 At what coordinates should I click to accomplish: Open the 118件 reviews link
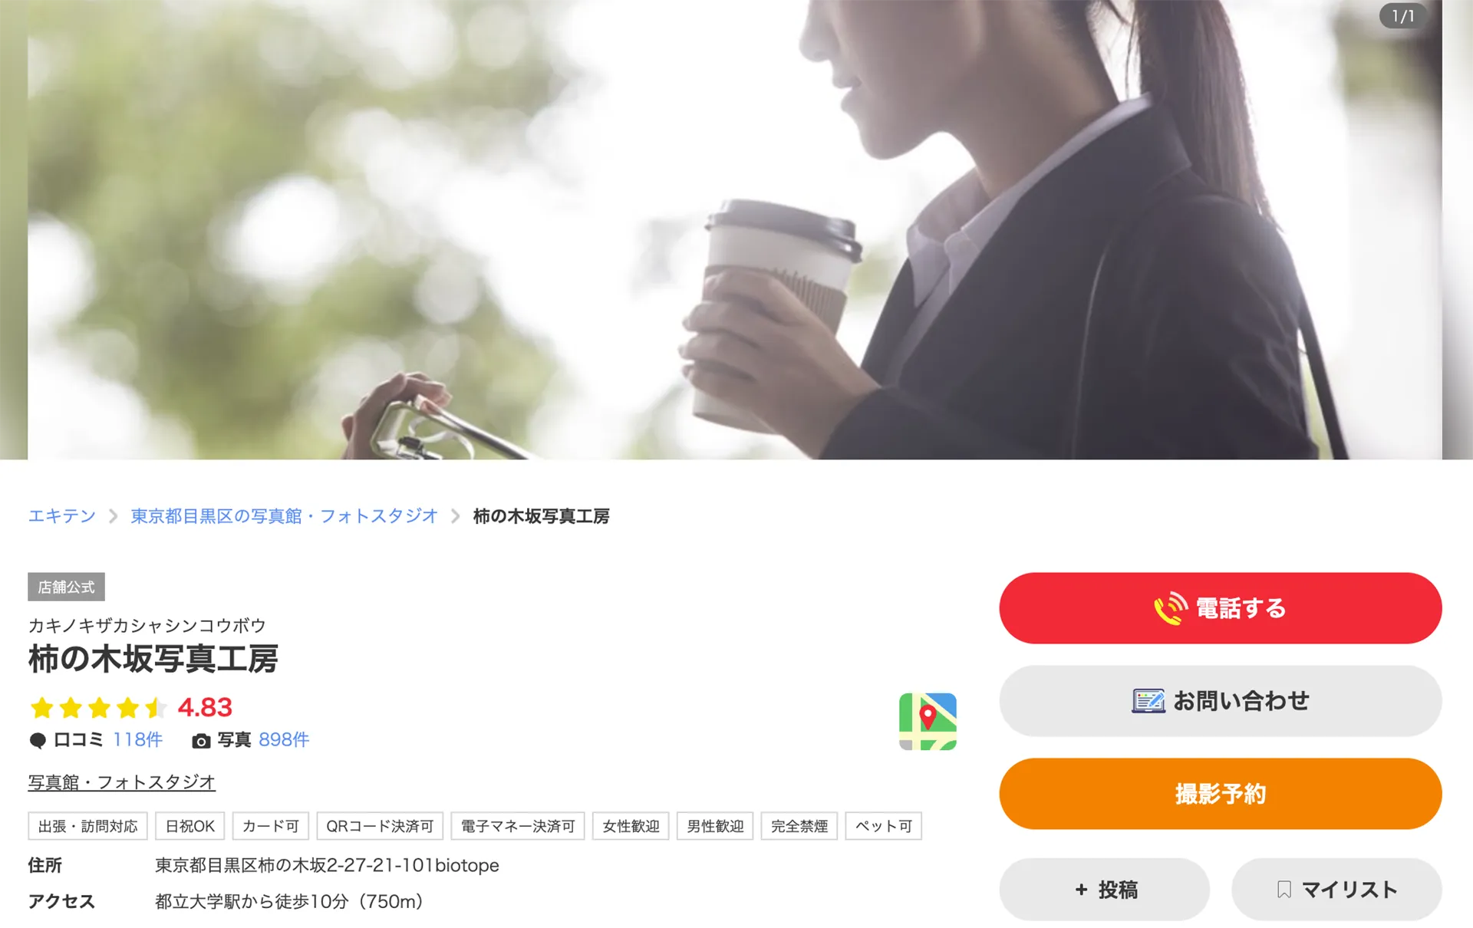click(138, 740)
